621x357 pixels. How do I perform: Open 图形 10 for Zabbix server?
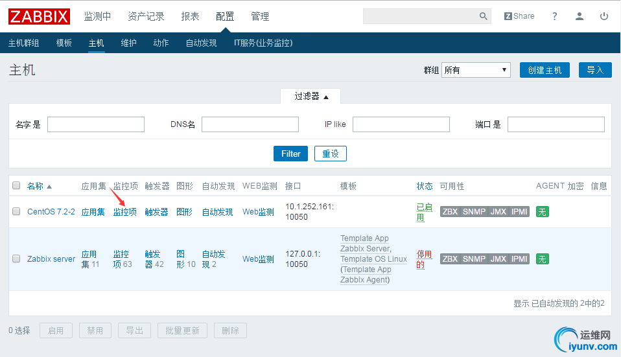(x=185, y=259)
